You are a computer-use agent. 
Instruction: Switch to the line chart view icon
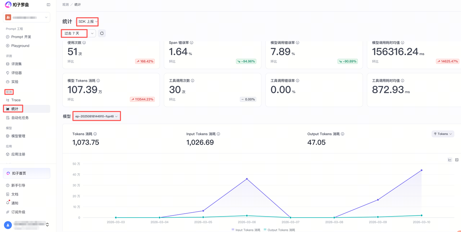[450, 160]
